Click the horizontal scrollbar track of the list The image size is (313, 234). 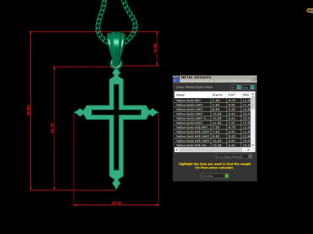[x=213, y=149]
